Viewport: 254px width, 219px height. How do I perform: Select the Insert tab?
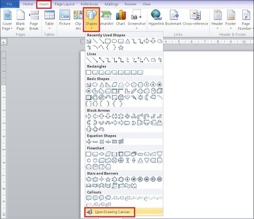point(44,4)
